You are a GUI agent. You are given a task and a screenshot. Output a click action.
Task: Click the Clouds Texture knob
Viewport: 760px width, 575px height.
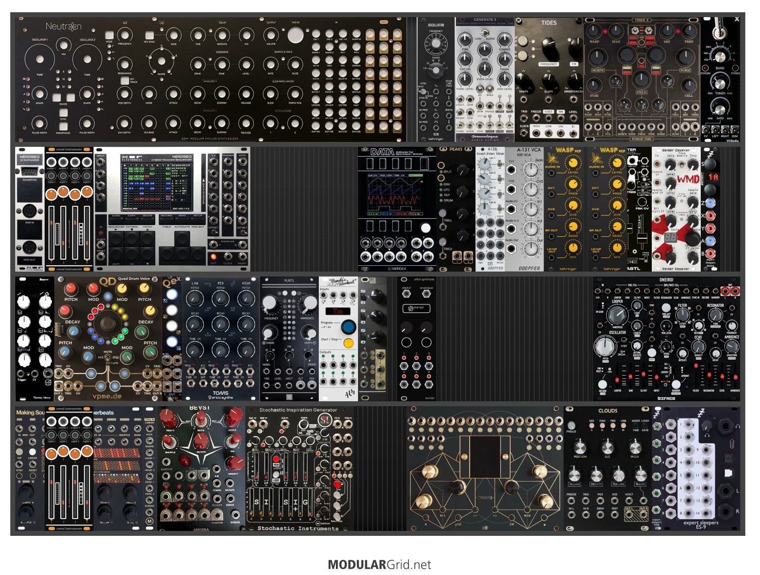[x=618, y=474]
